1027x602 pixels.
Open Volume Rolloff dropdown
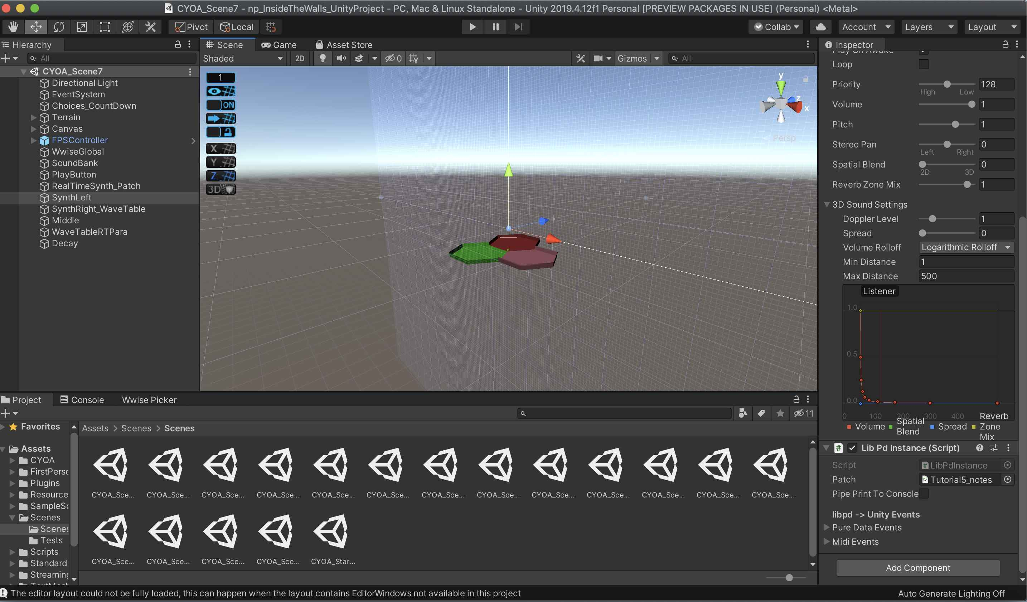[x=966, y=247]
